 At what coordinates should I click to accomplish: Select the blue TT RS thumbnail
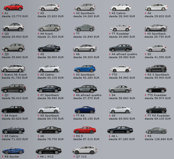point(85,110)
